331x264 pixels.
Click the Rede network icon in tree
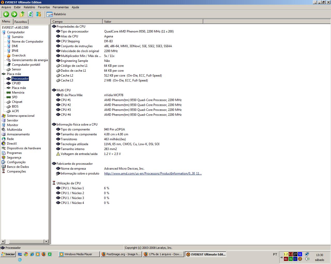click(4, 139)
